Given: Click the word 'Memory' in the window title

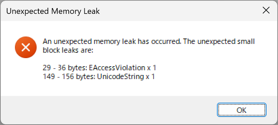Looking at the screenshot, I should [x=66, y=11].
